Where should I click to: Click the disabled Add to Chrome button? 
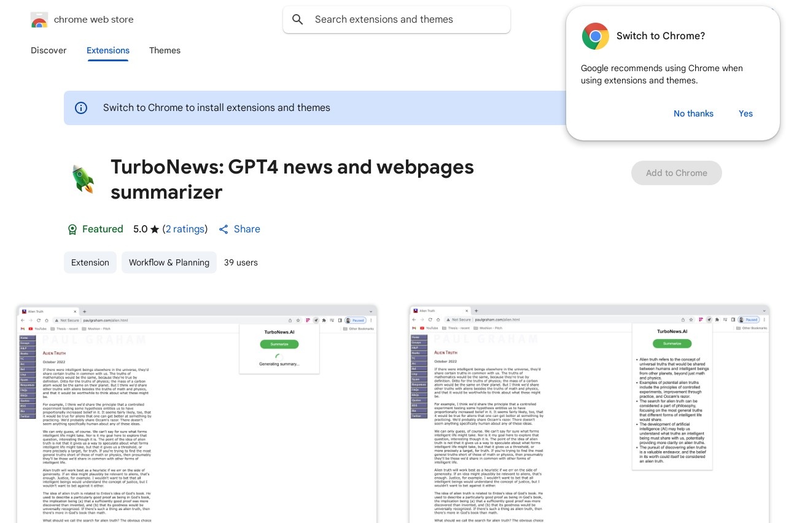click(677, 173)
